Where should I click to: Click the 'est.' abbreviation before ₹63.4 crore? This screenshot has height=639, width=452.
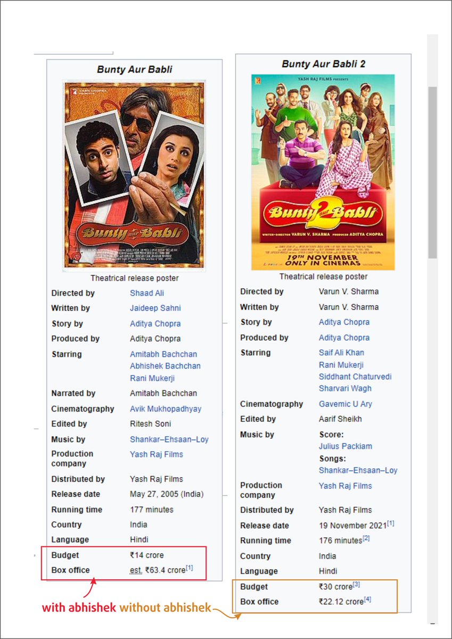(136, 570)
